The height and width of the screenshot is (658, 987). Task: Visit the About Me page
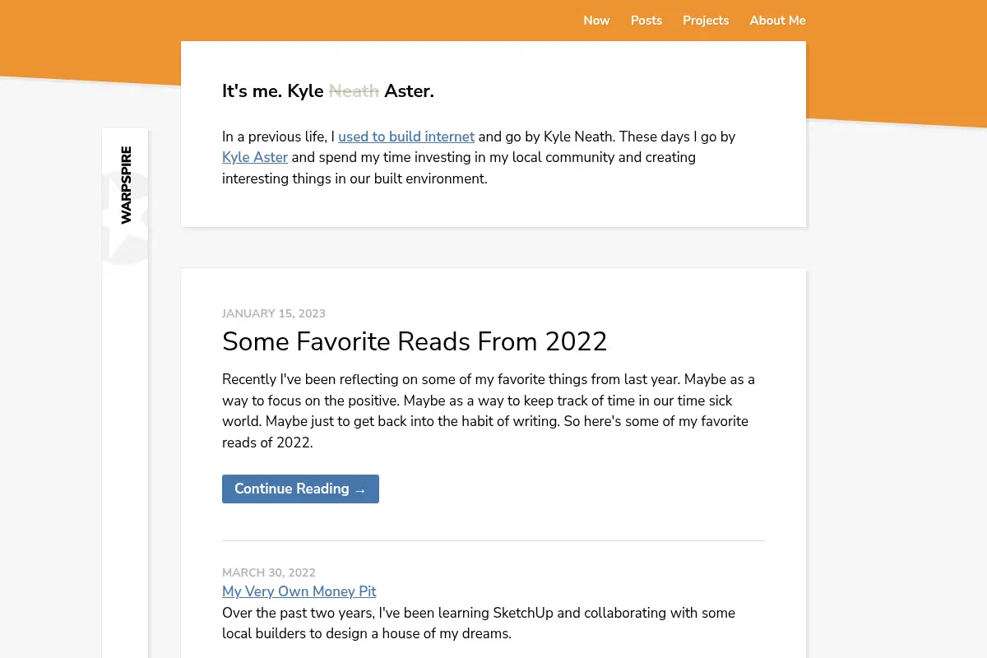point(777,21)
